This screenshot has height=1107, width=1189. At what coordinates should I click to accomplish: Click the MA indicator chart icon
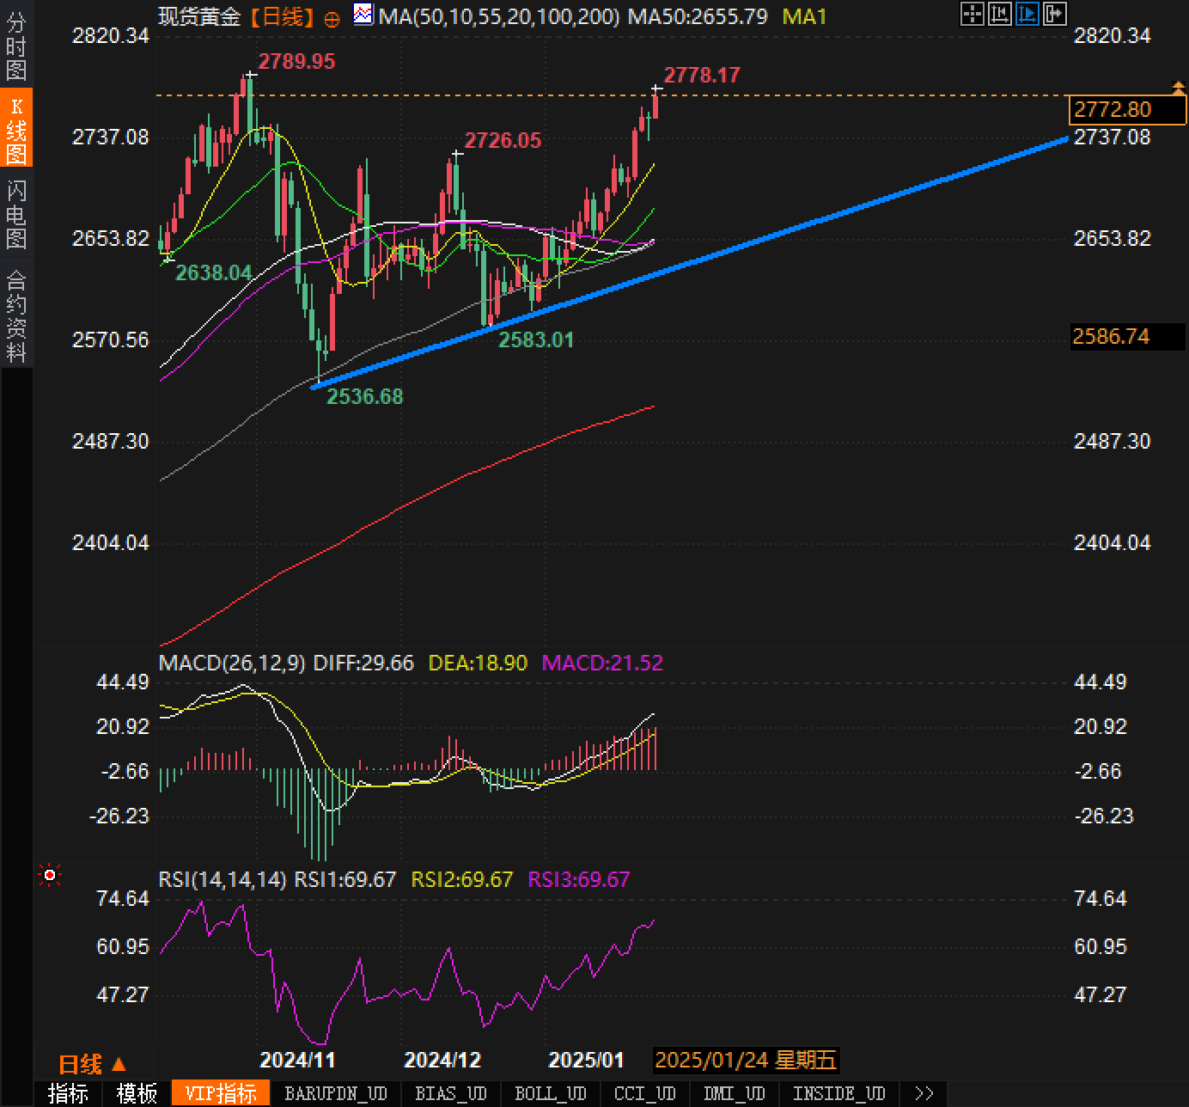363,15
